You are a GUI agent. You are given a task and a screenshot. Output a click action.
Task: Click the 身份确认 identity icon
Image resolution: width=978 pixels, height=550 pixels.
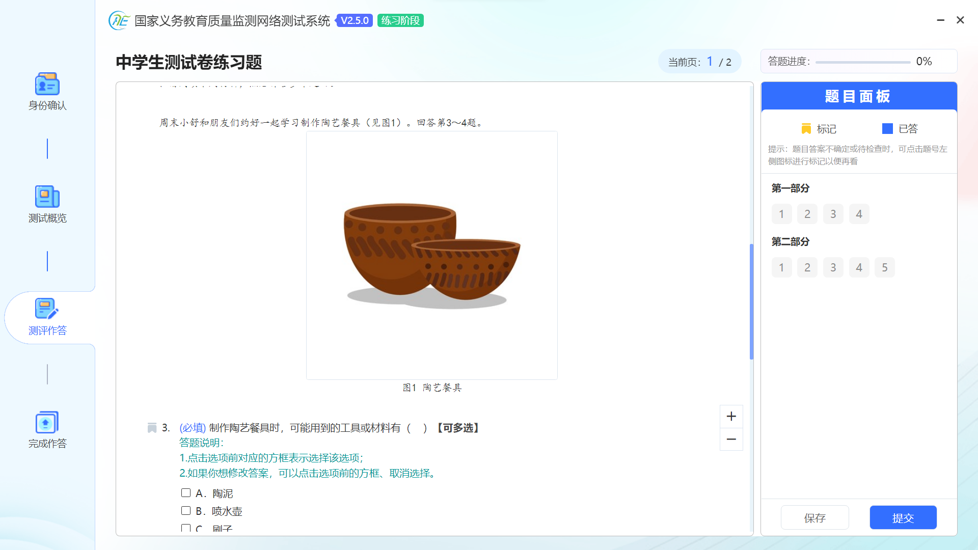click(x=47, y=85)
